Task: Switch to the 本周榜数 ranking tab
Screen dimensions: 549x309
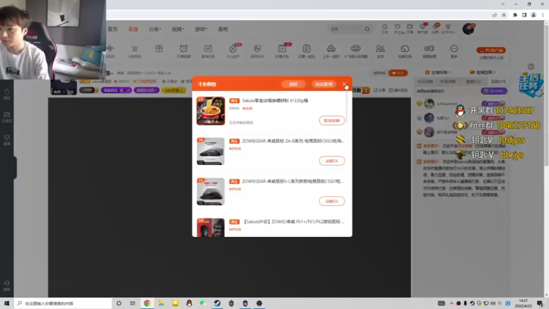Action: coord(448,82)
